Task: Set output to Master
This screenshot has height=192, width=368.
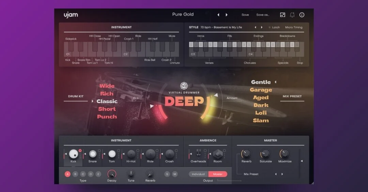Action: click(218, 174)
